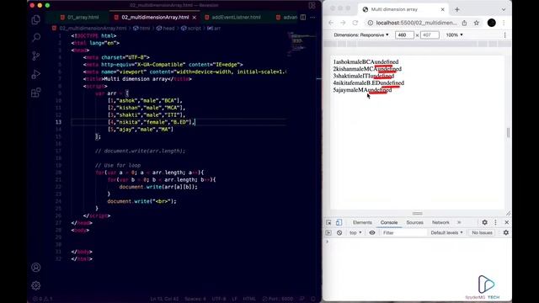This screenshot has height=303, width=539.
Task: Close the DevTools panel
Action: (507, 222)
